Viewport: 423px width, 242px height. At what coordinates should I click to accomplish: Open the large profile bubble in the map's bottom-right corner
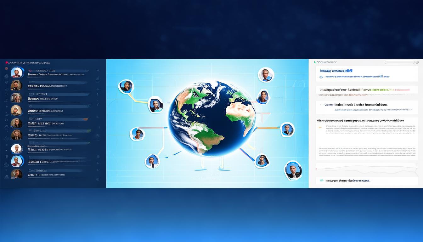coord(293,170)
